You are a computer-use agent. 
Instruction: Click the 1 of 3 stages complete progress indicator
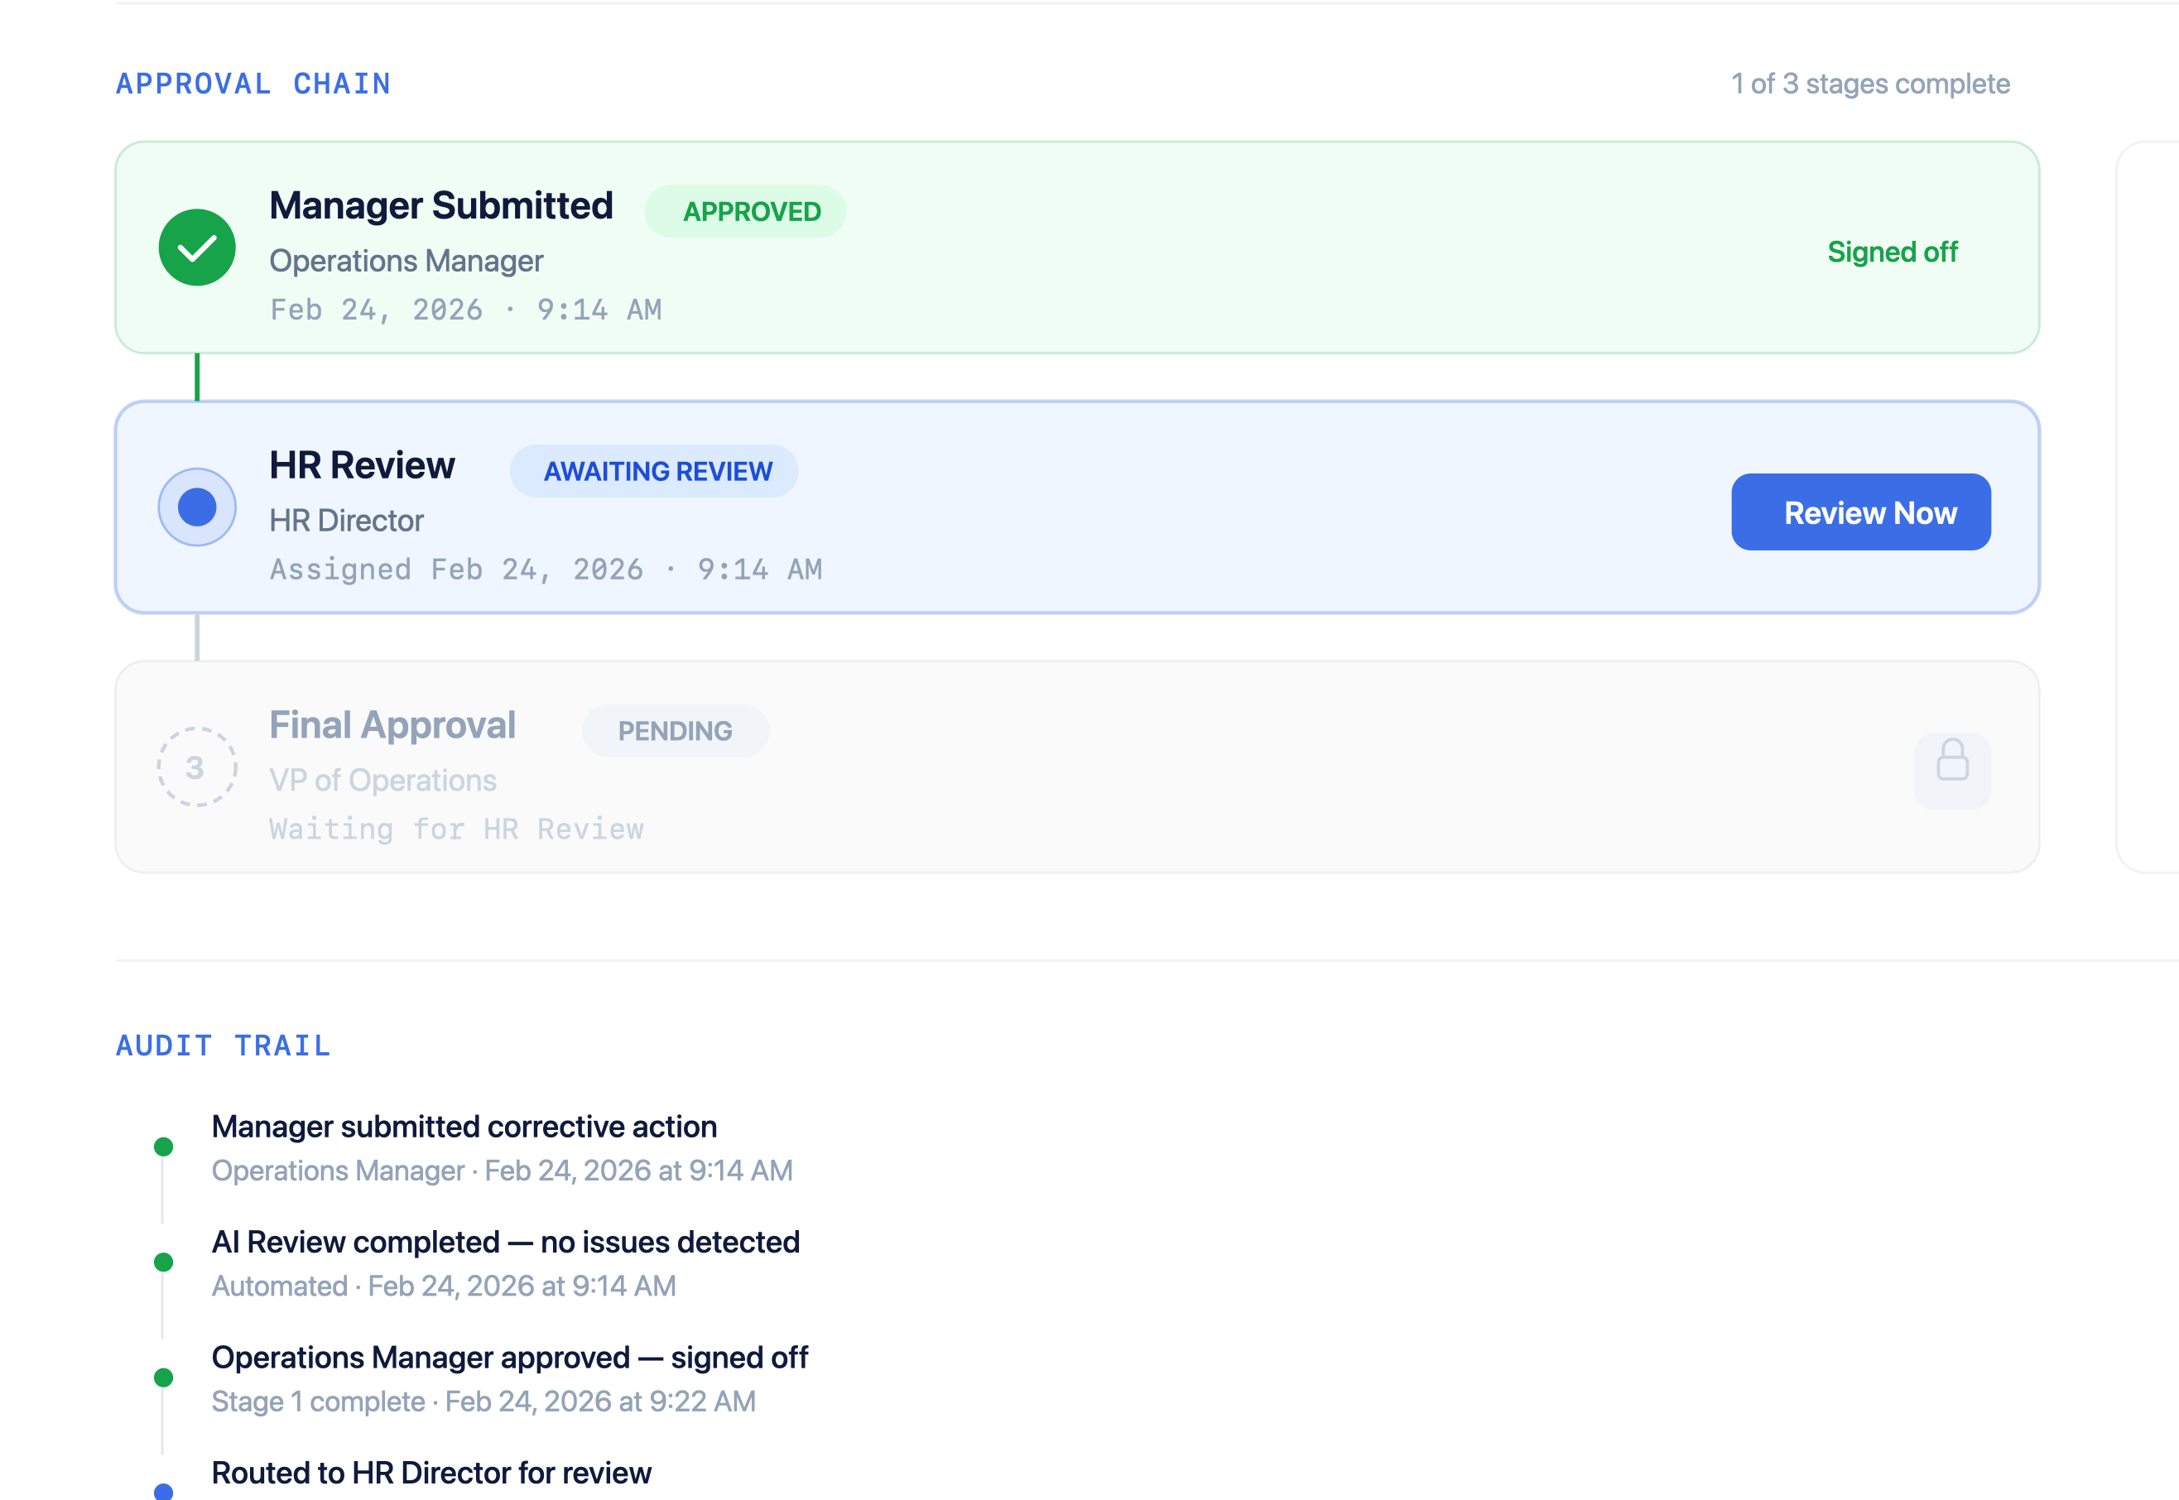click(x=1869, y=83)
